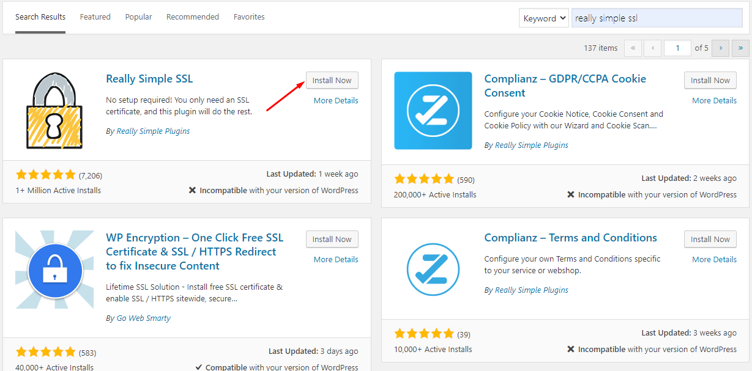Go to next page of results

pyautogui.click(x=720, y=48)
